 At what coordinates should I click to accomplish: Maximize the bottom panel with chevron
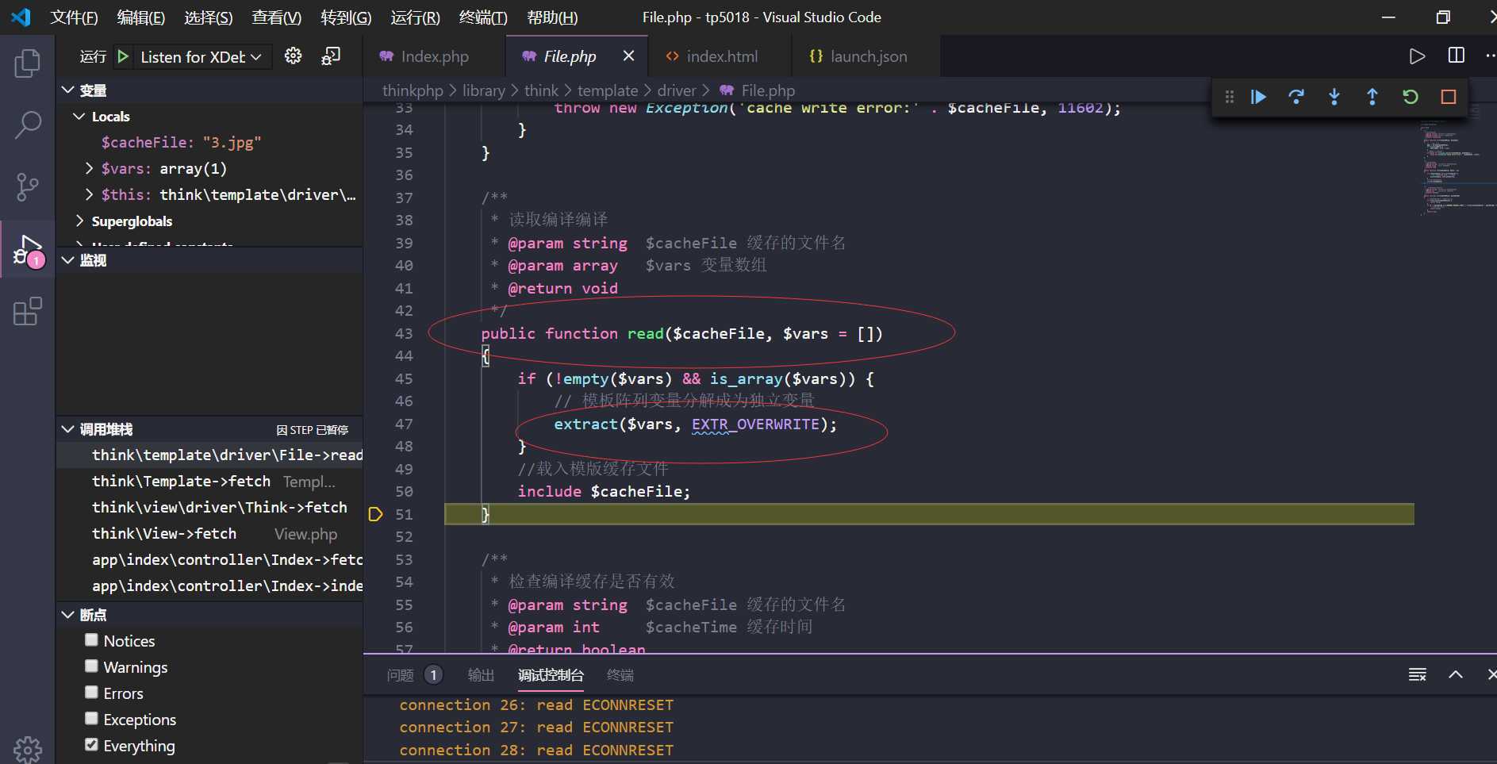pos(1456,674)
